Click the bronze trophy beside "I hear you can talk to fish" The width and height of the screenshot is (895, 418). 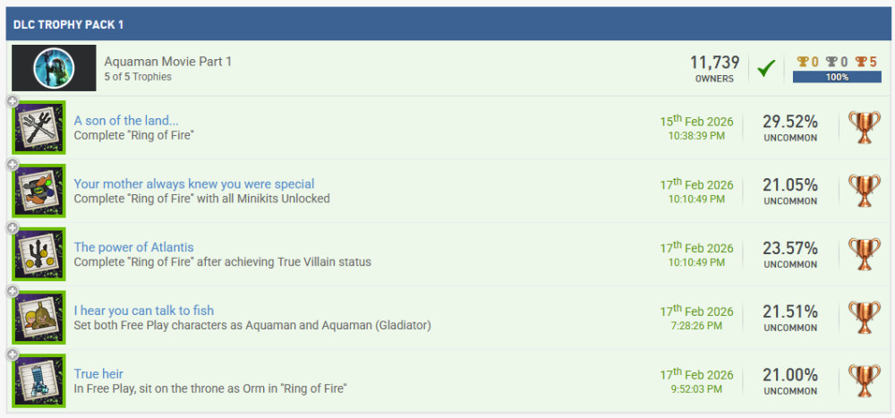tap(864, 318)
